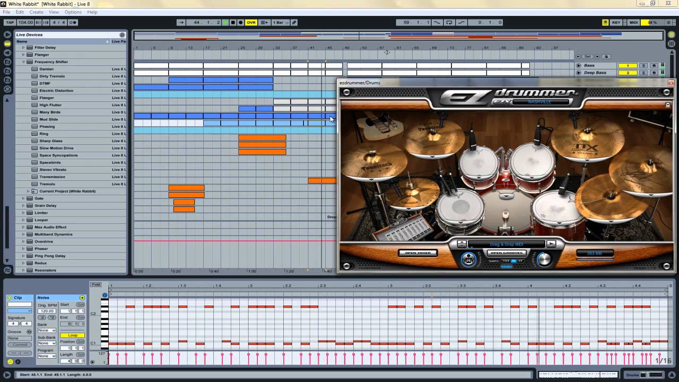Click the Name column header in browser
Viewport: 679px width, 382px height.
63,41
